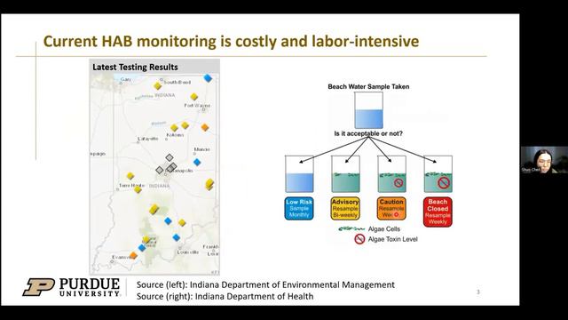The width and height of the screenshot is (568, 320).
Task: Select the orange marker beside Evansville
Action: 134,255
